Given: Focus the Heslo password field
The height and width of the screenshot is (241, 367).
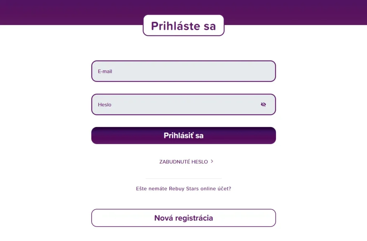Looking at the screenshot, I should click(176, 104).
